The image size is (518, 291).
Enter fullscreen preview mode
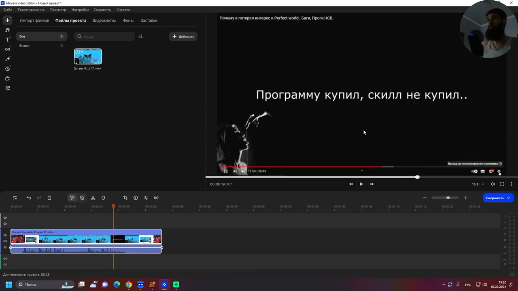(502, 184)
